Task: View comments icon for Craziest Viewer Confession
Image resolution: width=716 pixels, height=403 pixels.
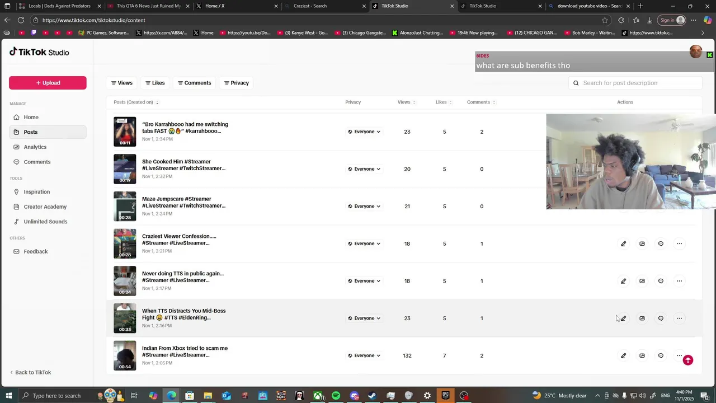Action: (x=661, y=243)
